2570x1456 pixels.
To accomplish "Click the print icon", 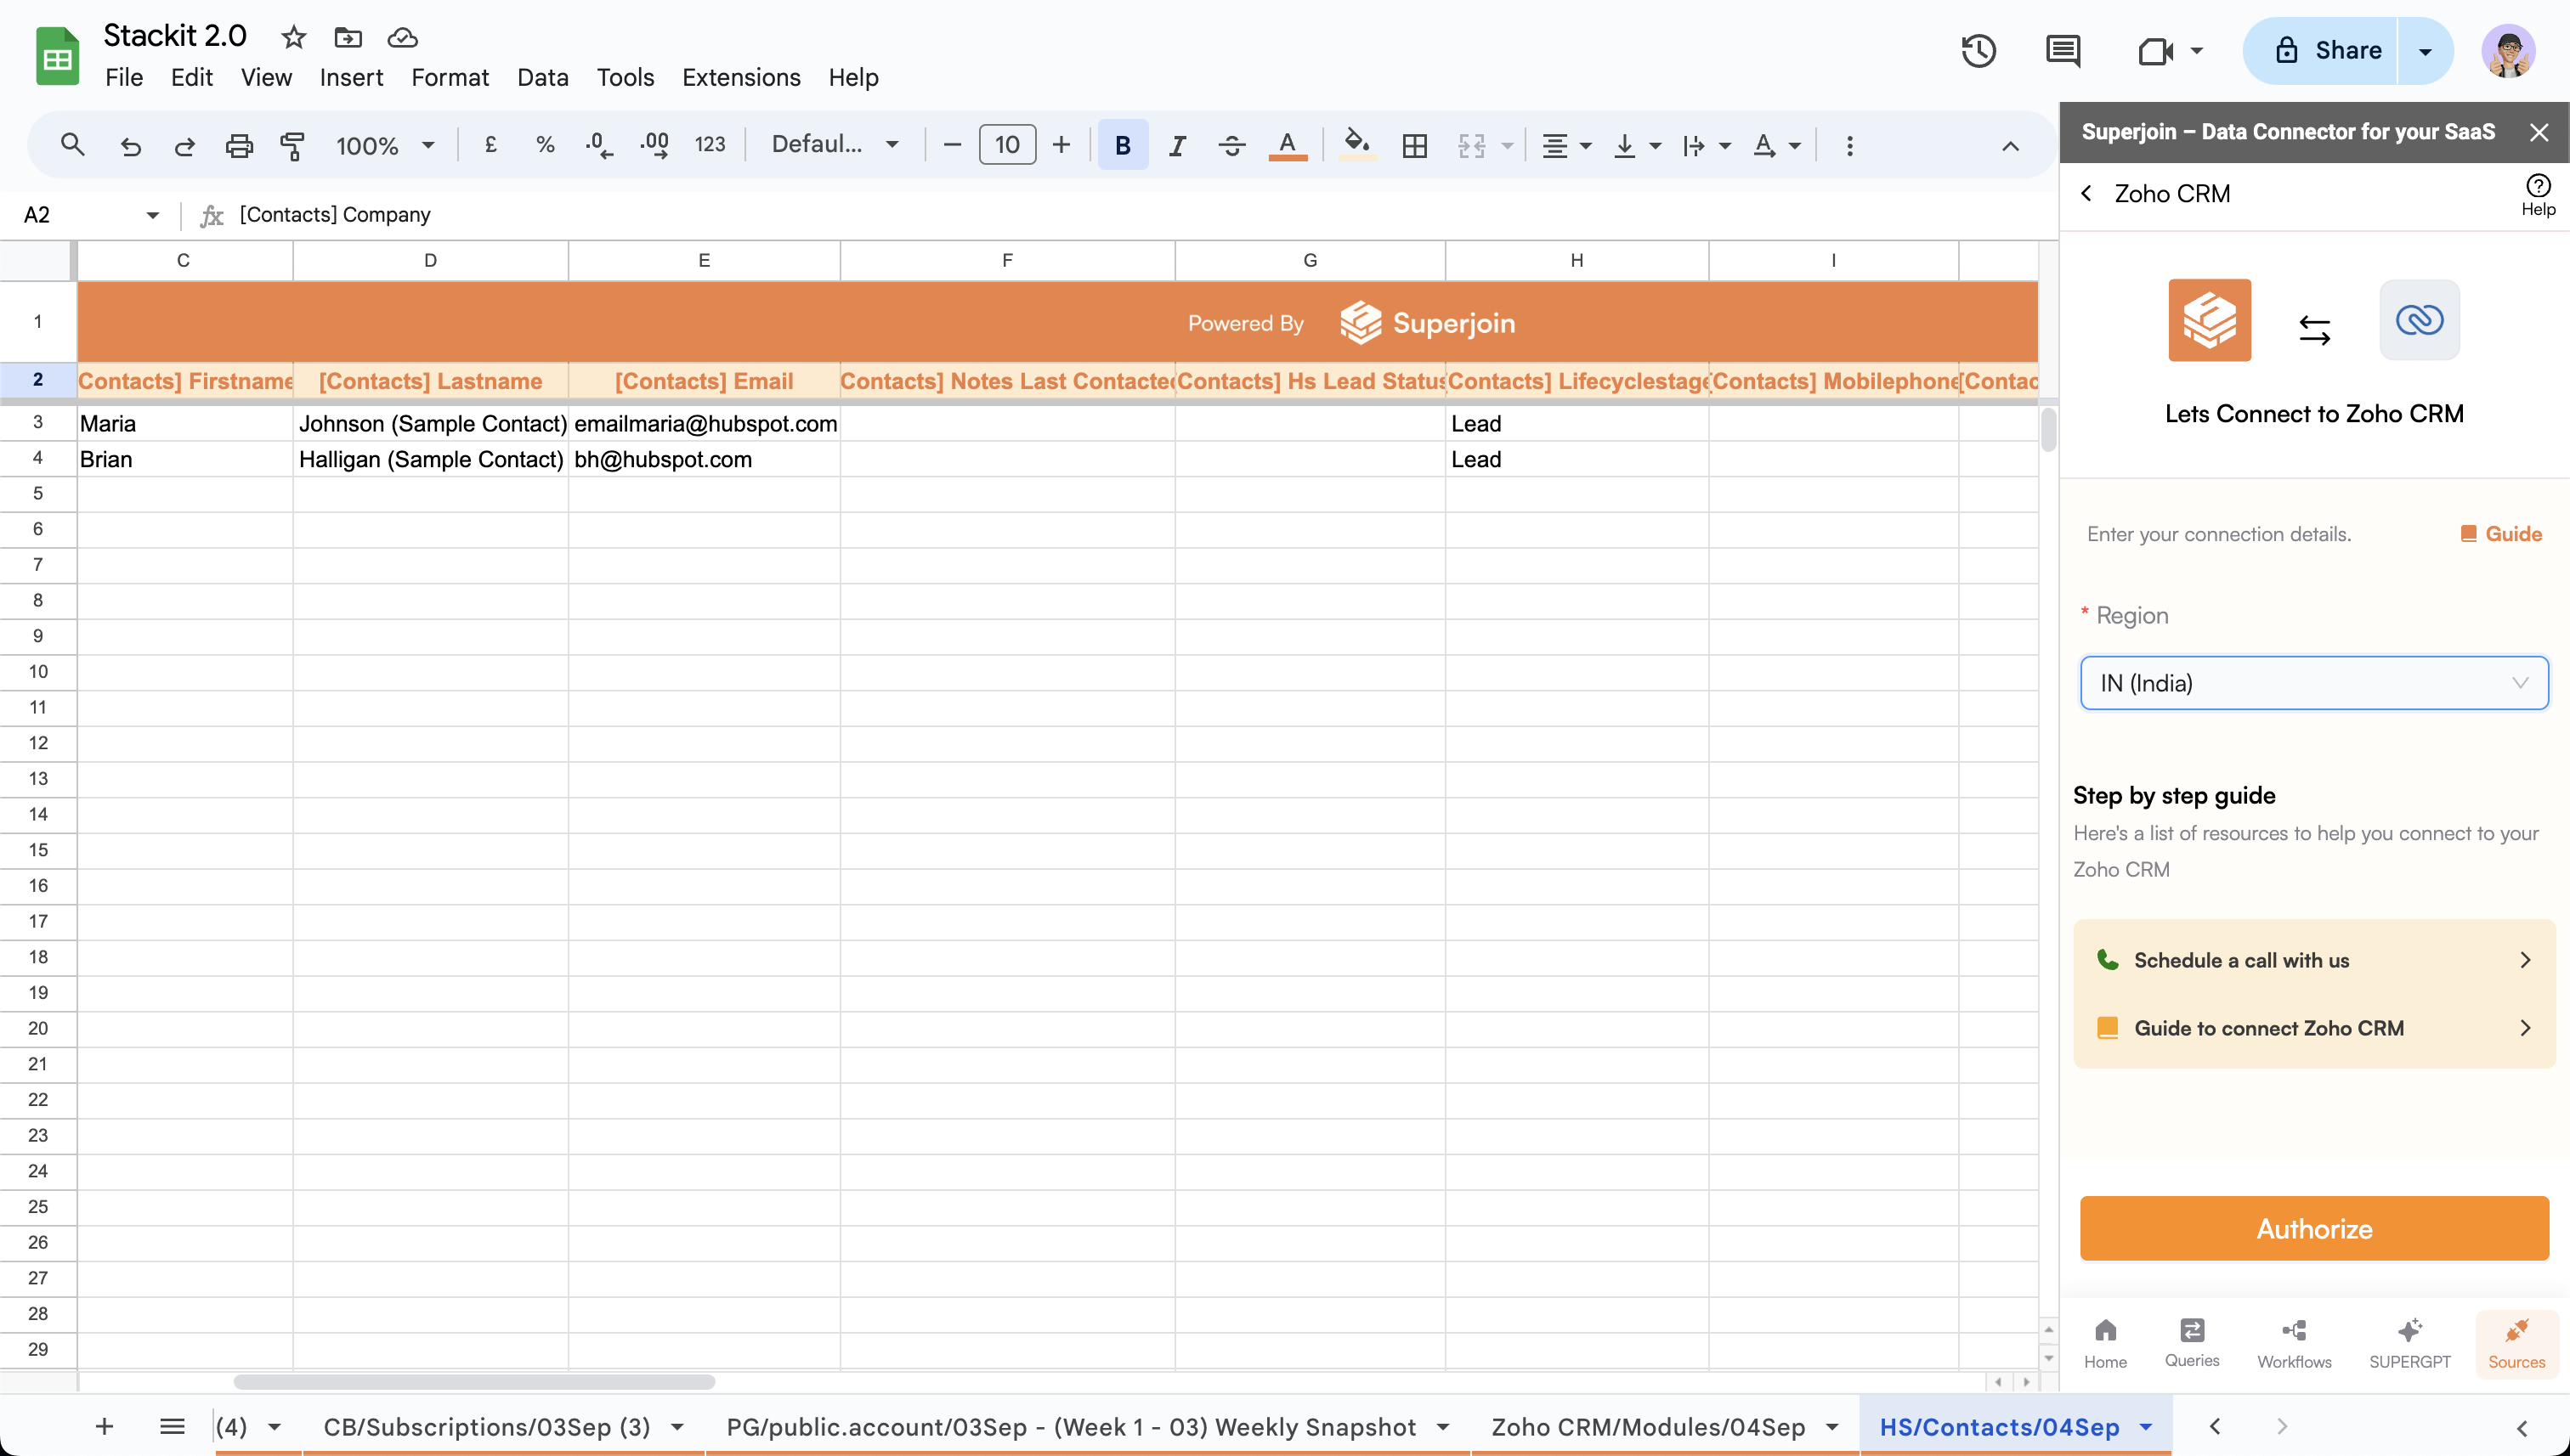I will click(238, 146).
